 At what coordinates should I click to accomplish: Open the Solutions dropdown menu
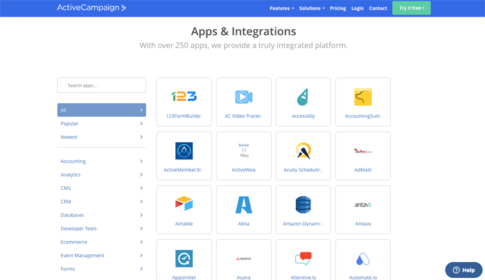pos(312,8)
